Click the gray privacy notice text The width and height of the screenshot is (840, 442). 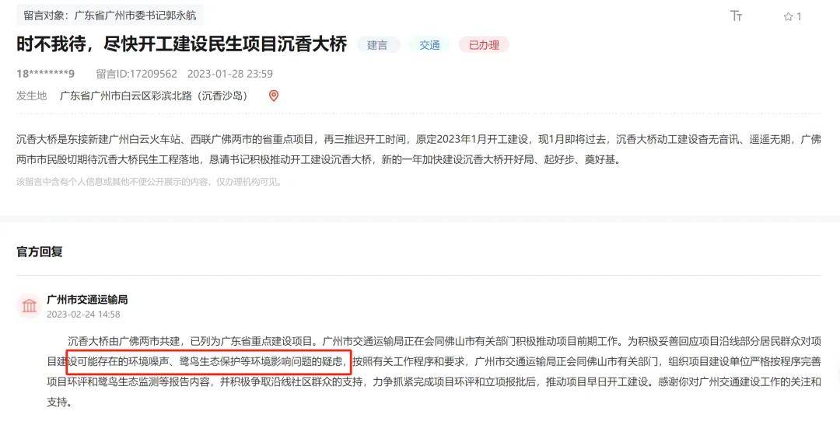tap(149, 182)
